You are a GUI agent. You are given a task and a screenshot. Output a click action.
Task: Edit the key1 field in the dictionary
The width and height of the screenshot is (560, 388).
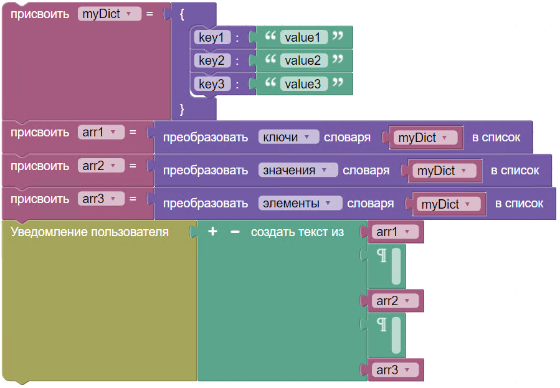pyautogui.click(x=212, y=37)
